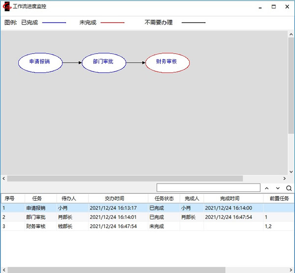This screenshot has width=295, height=273.
Task: Select the 申请报销 workflow node
Action: tap(40, 62)
